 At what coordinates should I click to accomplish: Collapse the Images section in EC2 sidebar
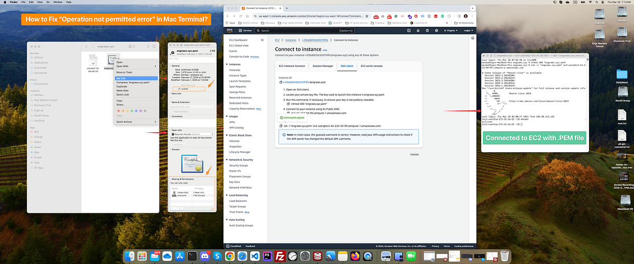tap(227, 116)
